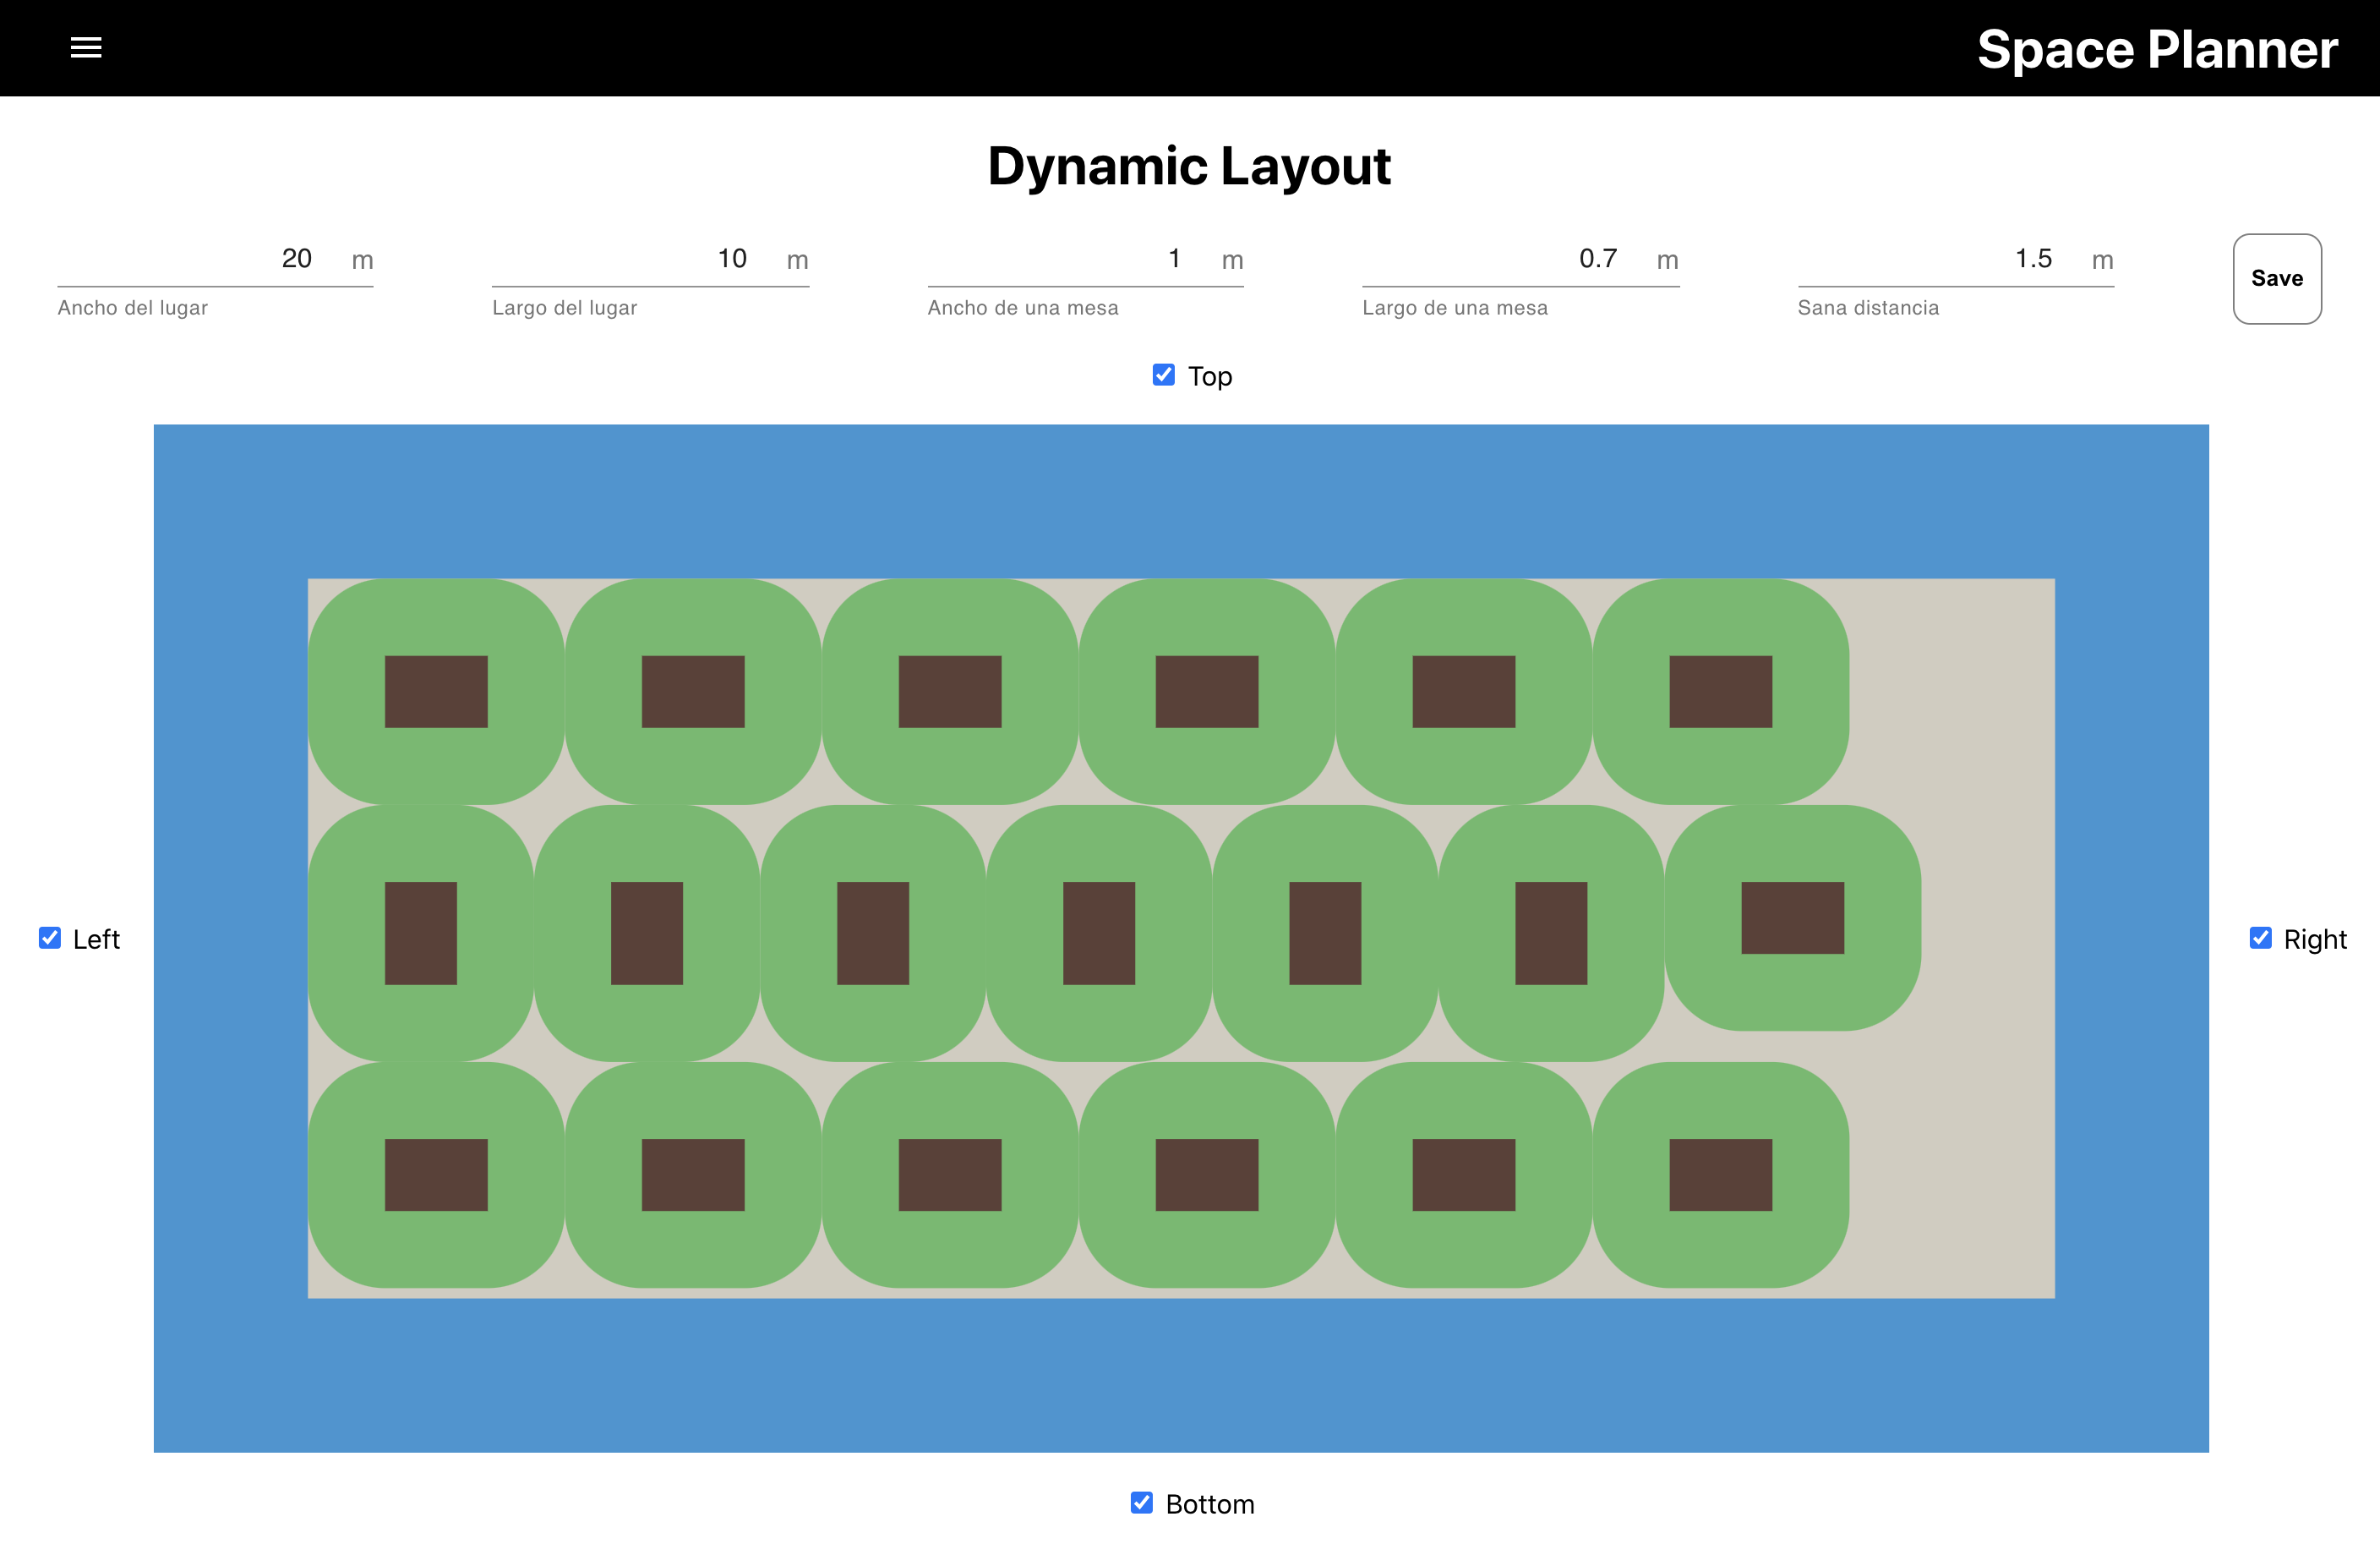2380x1566 pixels.
Task: Click the first table in top row
Action: pyautogui.click(x=436, y=692)
